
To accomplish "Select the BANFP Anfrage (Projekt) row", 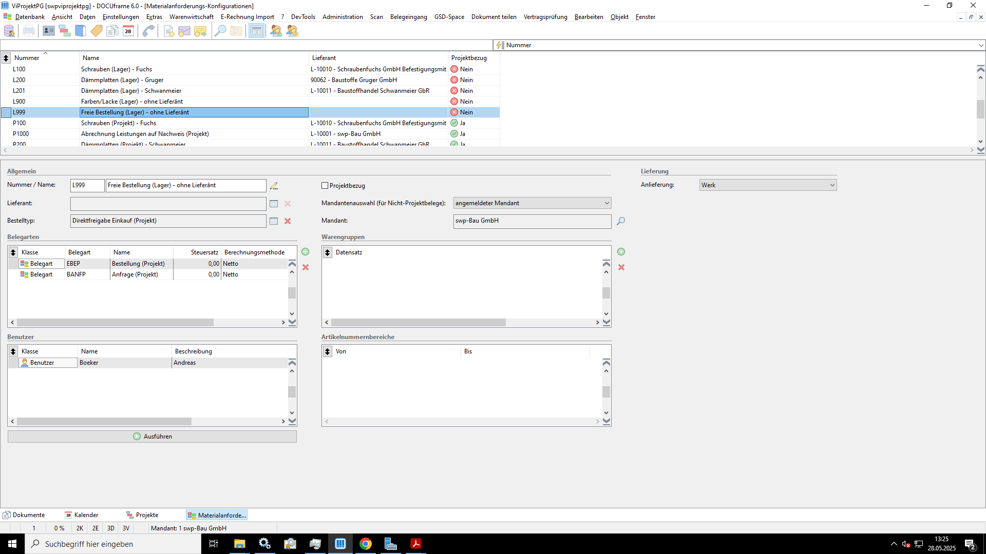I will click(148, 274).
